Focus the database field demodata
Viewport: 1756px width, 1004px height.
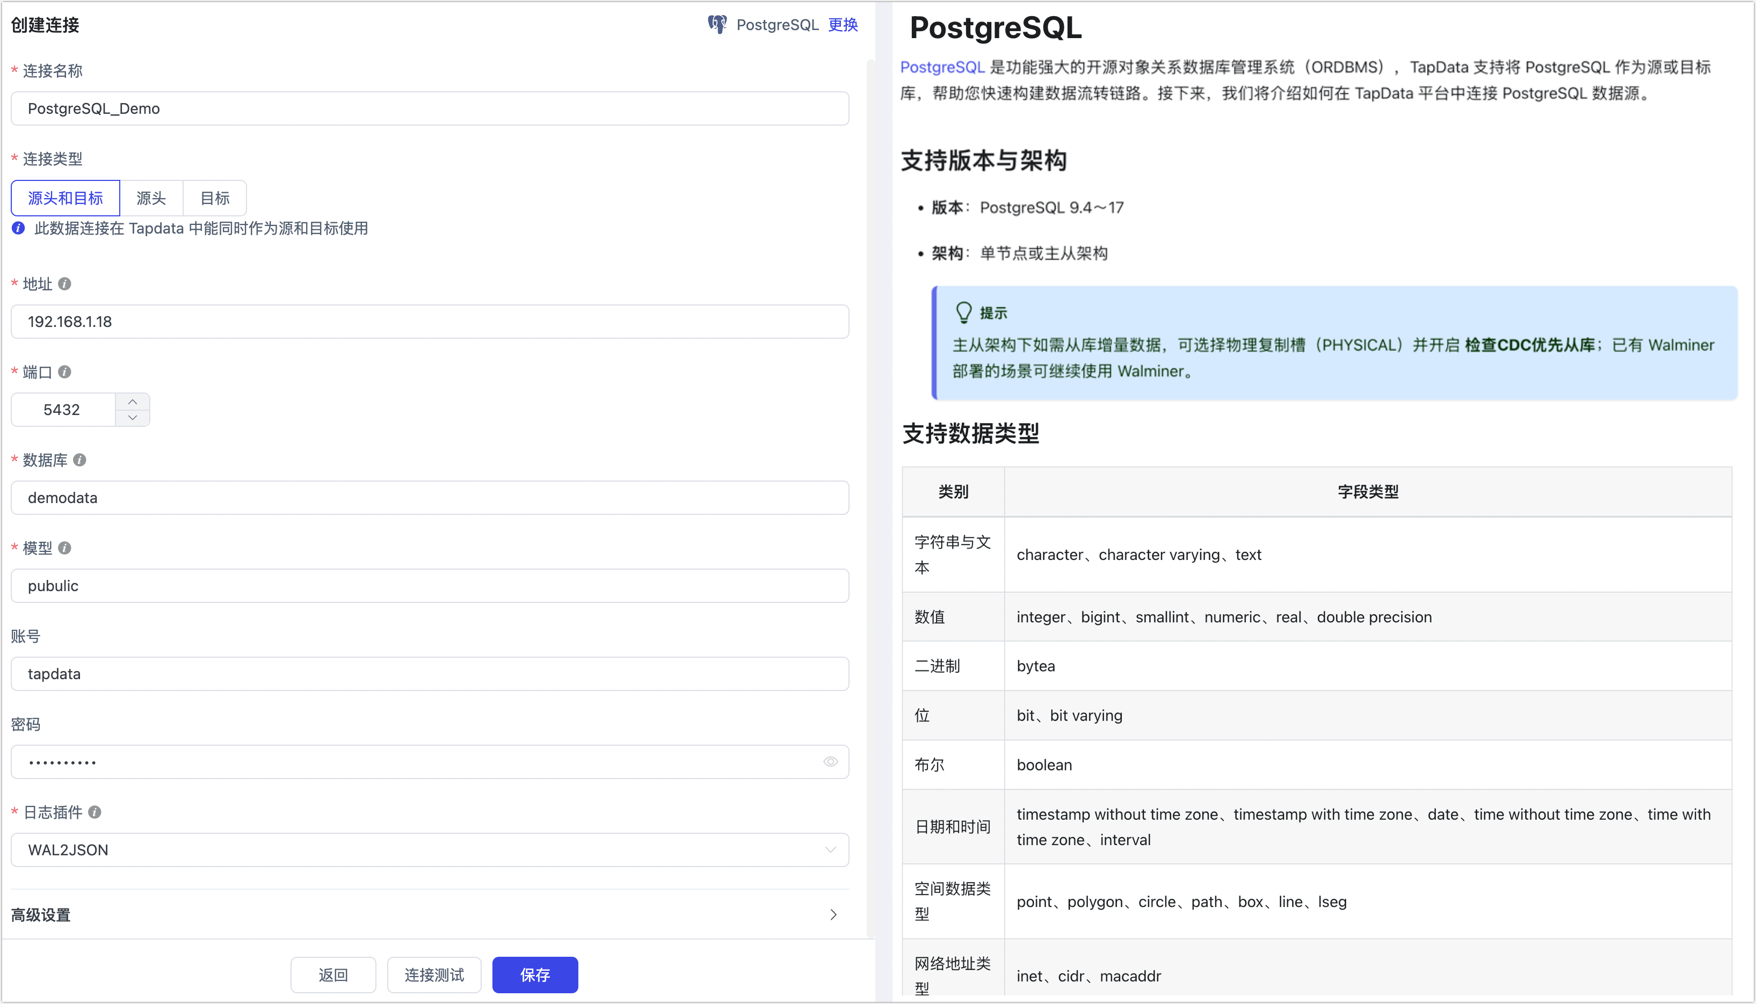click(x=430, y=498)
